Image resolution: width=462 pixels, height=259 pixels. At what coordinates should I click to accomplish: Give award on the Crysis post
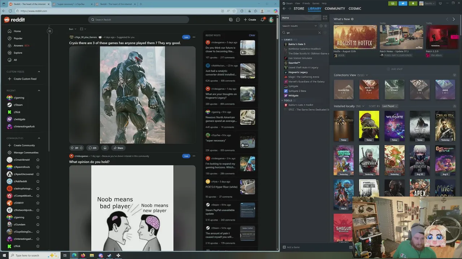[x=105, y=148]
